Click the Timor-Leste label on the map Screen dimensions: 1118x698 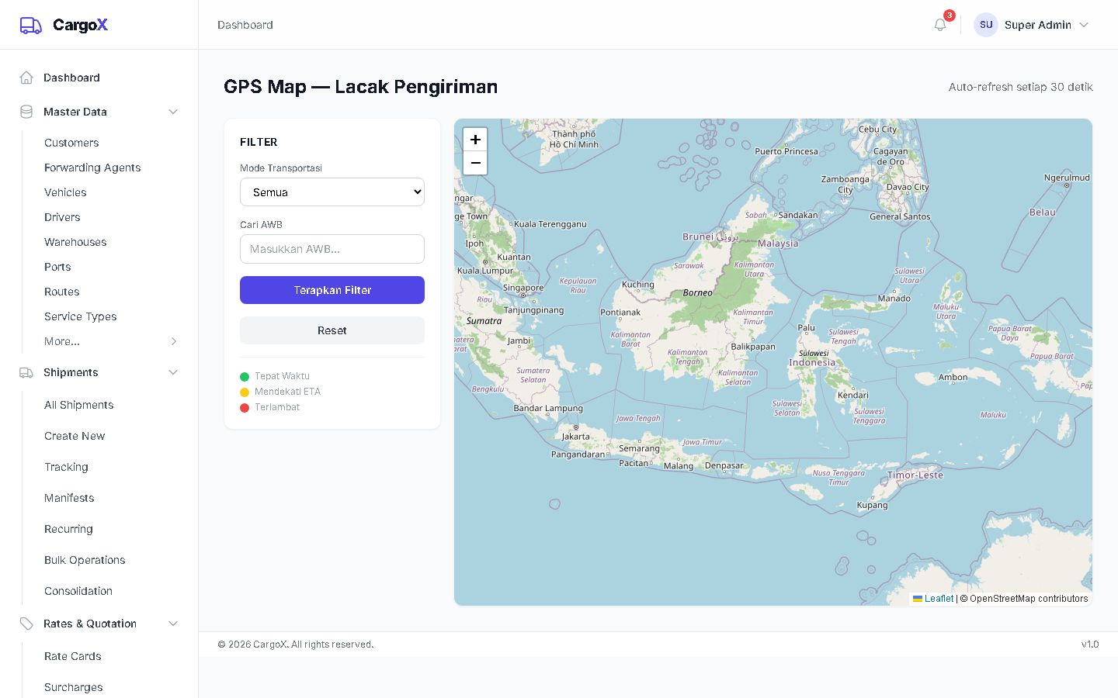point(915,475)
